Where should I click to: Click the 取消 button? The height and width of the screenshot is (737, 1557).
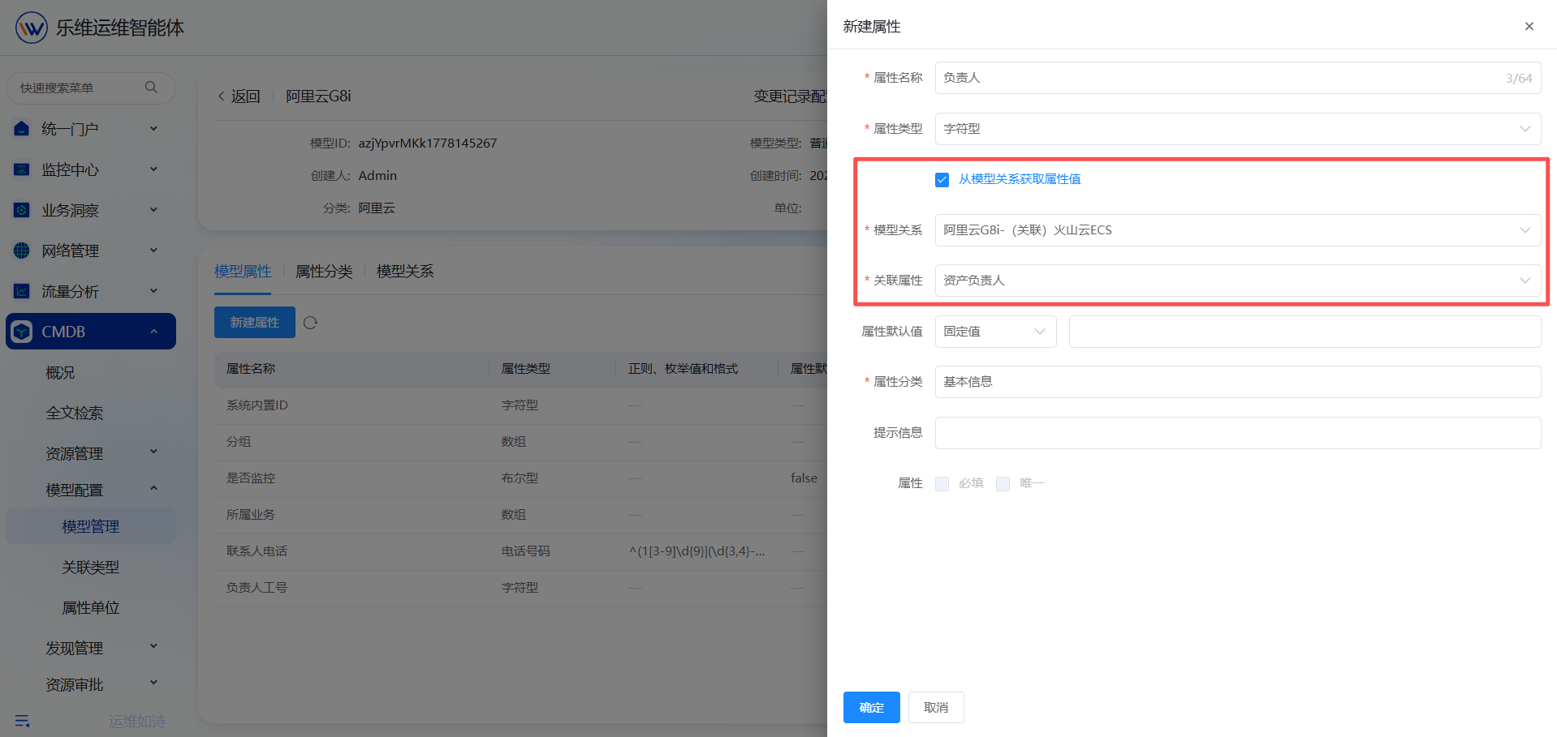tap(936, 707)
